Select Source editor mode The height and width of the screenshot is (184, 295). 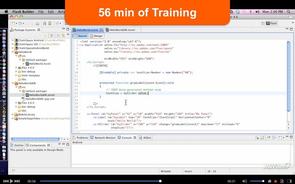click(x=80, y=36)
